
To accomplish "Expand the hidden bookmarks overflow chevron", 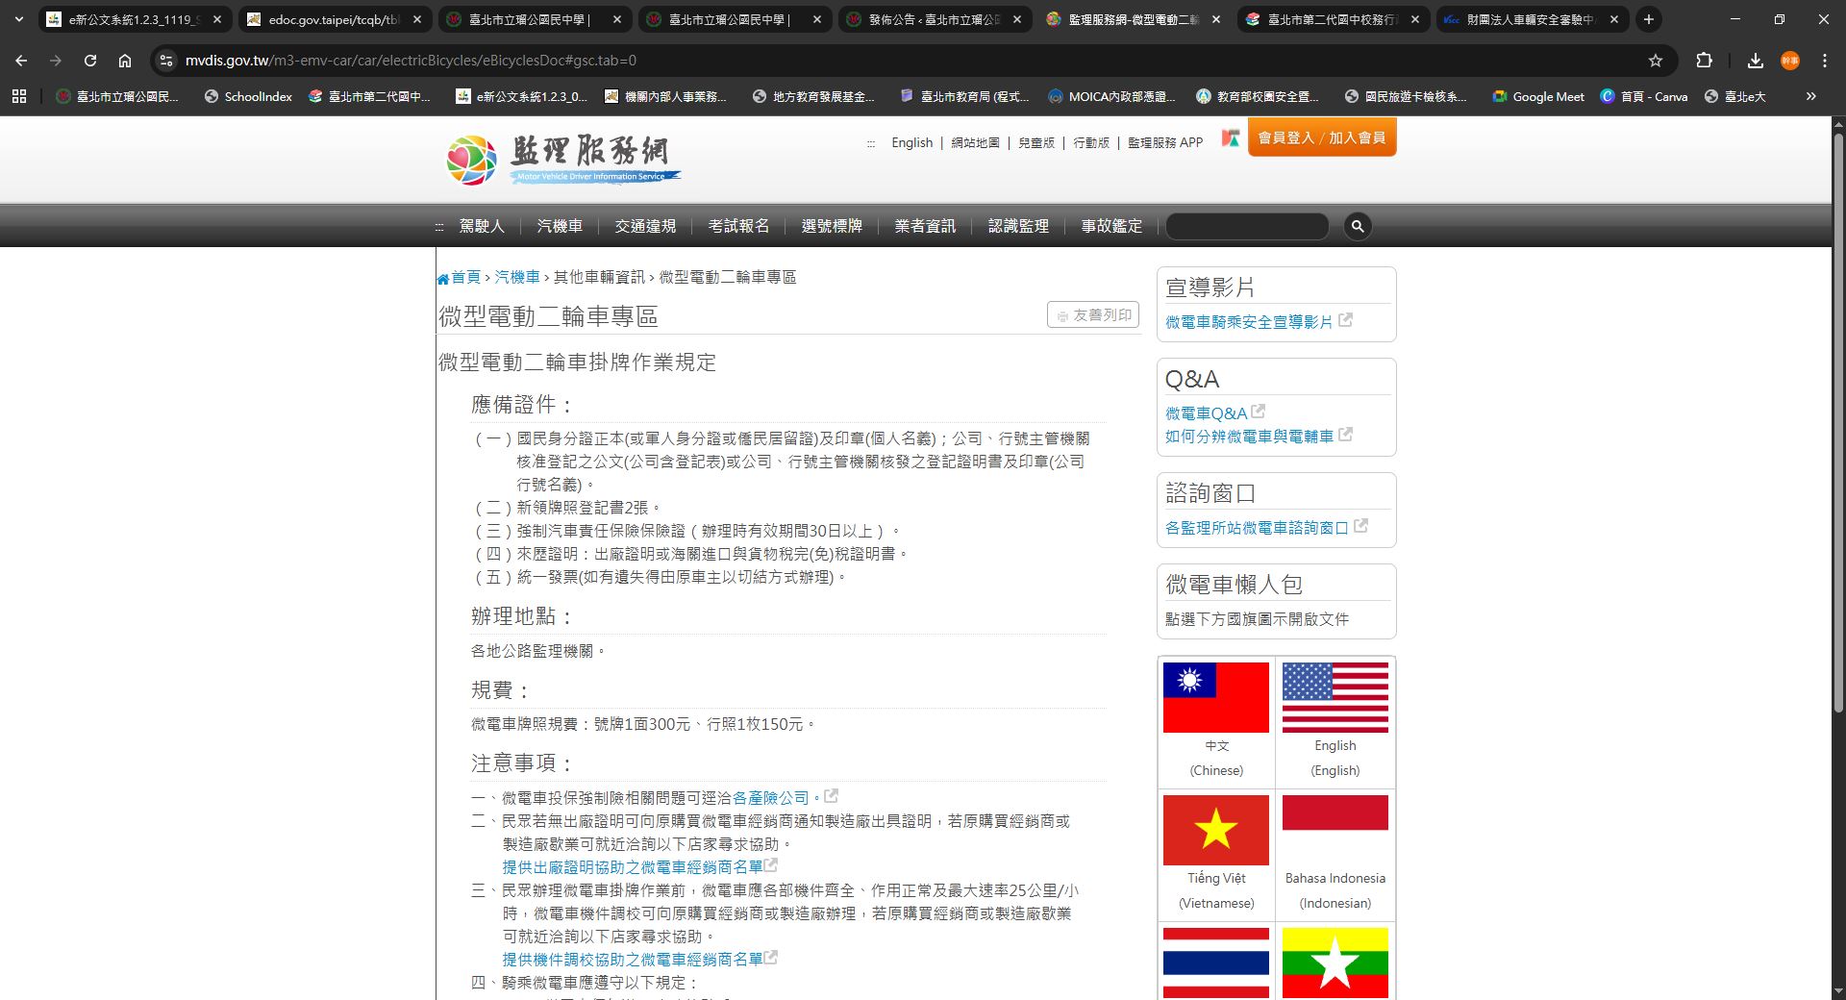I will click(1811, 96).
